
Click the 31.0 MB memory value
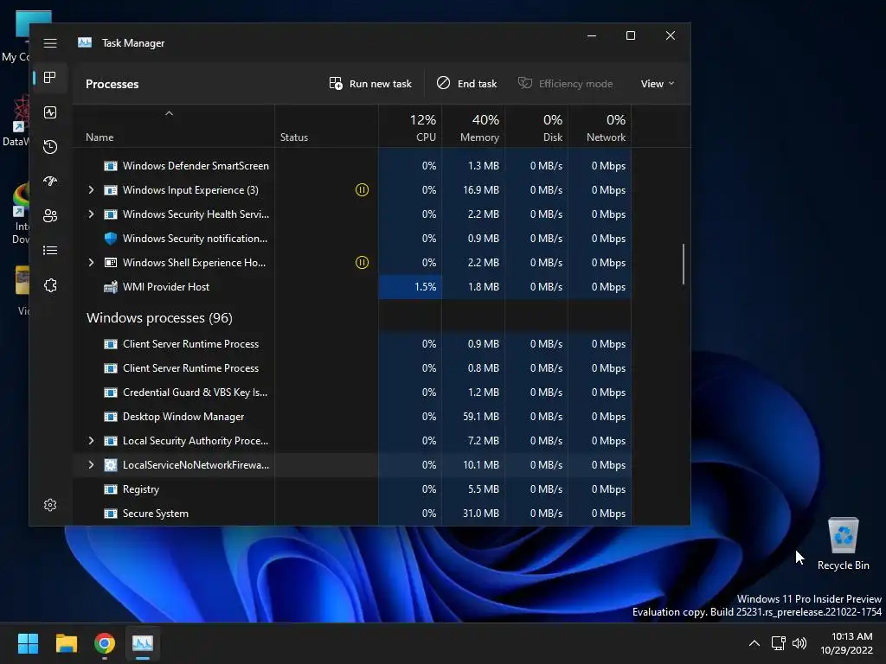click(481, 514)
